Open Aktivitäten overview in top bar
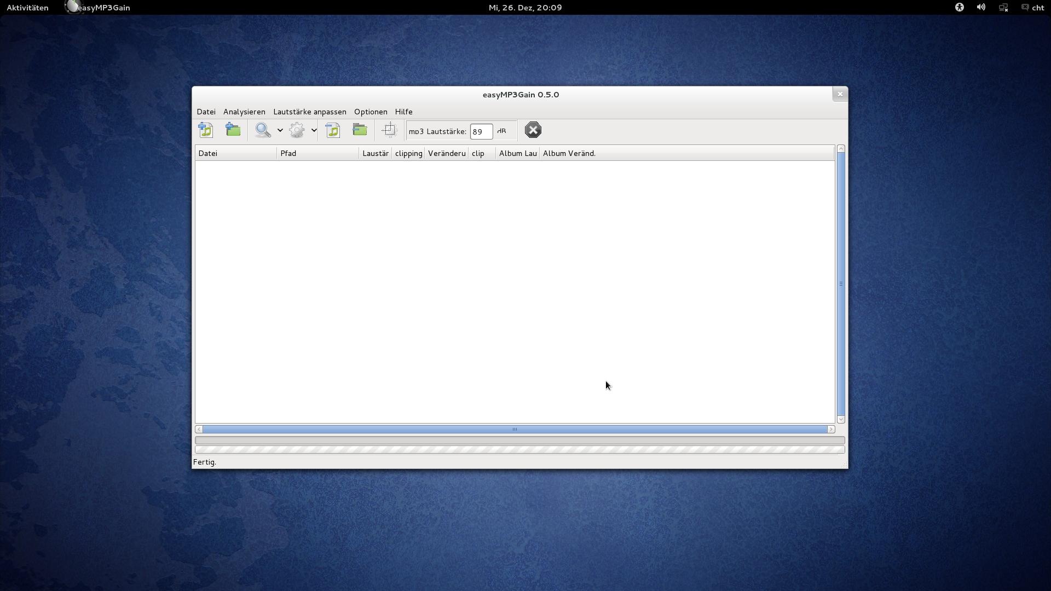The image size is (1051, 591). [x=27, y=8]
